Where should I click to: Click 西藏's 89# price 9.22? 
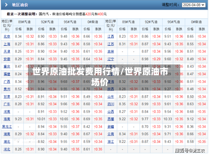(x=122, y=119)
